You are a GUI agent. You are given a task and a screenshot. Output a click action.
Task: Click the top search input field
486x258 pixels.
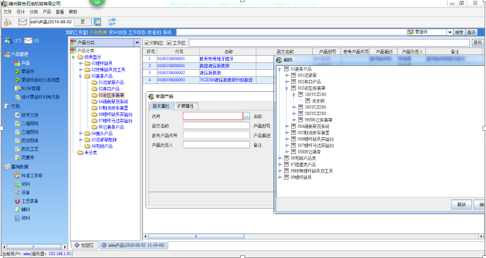pyautogui.click(x=292, y=33)
